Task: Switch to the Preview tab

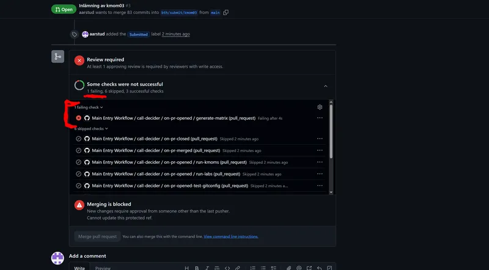Action: 103,268
